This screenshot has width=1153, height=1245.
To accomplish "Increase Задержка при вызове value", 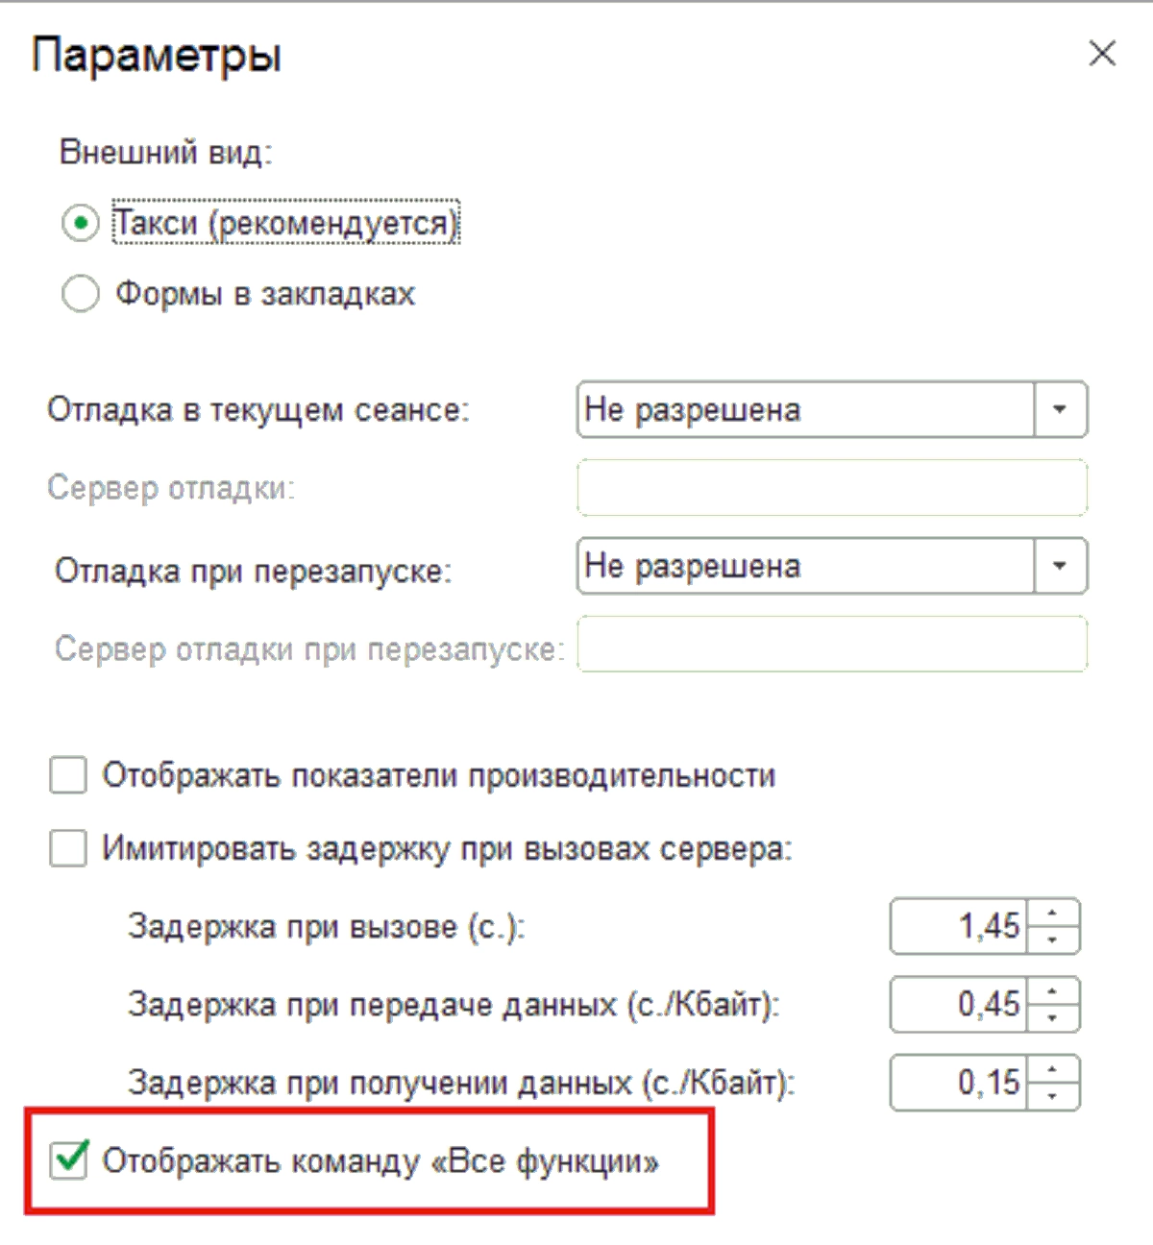I will [1053, 914].
